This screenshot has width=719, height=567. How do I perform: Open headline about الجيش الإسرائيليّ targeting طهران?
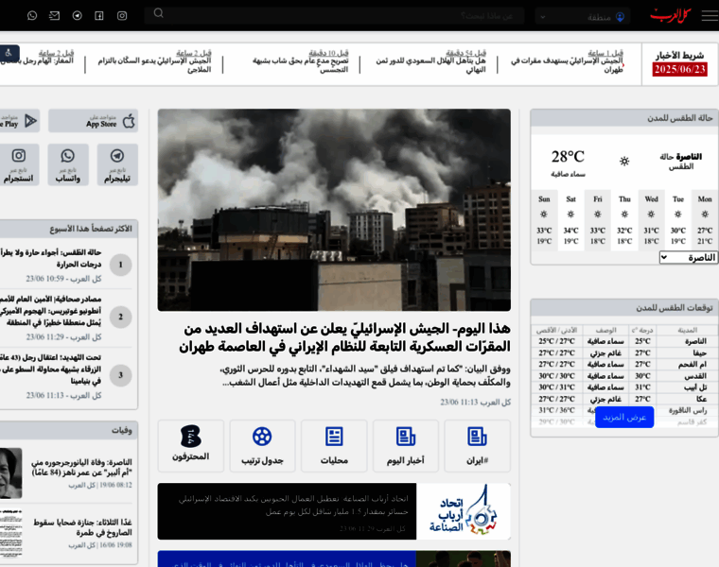coord(344,337)
